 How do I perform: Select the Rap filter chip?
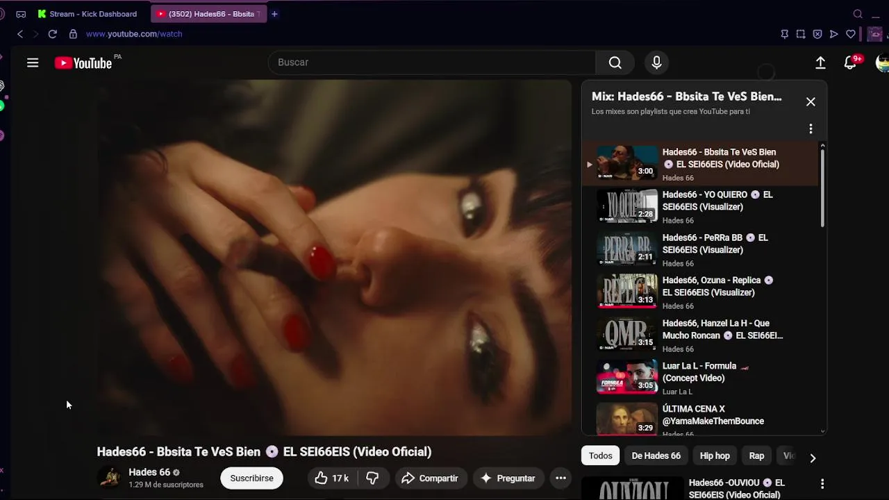tap(756, 456)
